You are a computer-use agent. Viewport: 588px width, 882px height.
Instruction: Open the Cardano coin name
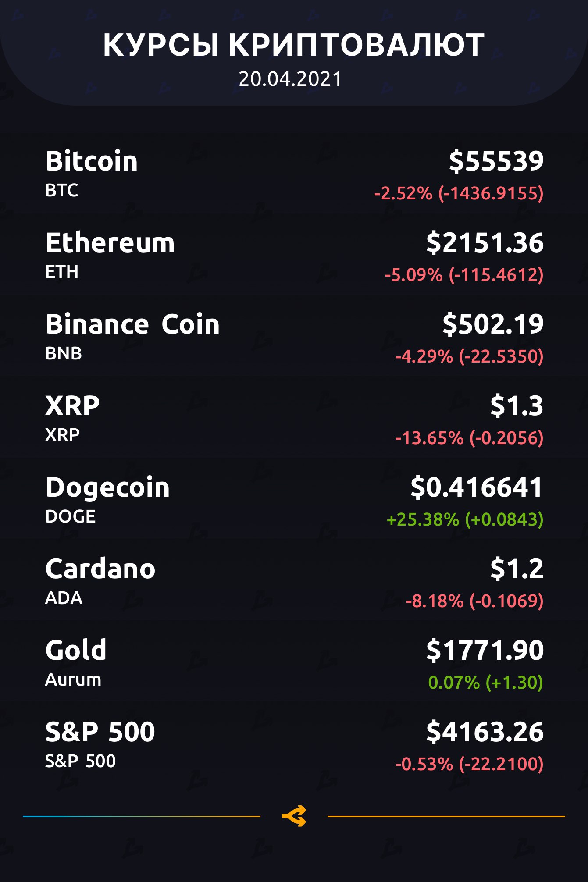pyautogui.click(x=100, y=569)
